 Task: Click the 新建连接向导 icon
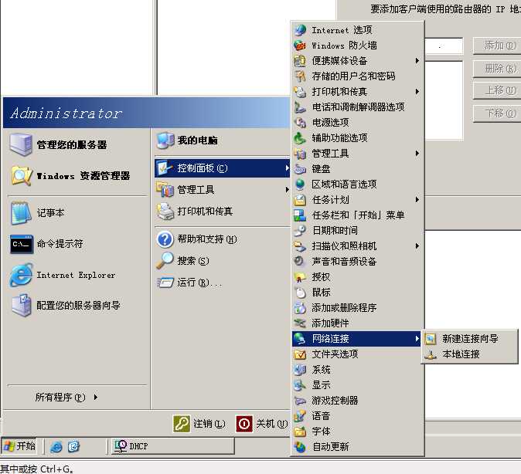[431, 339]
